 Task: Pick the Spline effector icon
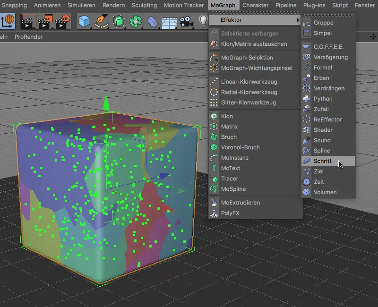[x=306, y=151]
